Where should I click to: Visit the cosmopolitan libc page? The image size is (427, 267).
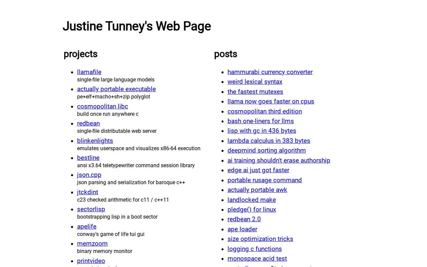coord(102,106)
